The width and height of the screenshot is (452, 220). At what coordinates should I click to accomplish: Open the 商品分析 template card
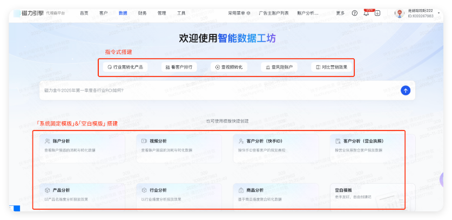[276, 197]
